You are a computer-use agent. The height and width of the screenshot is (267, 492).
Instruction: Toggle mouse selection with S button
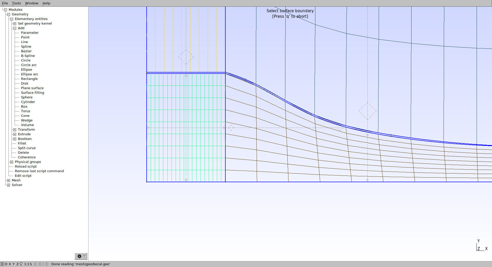pos(31,264)
